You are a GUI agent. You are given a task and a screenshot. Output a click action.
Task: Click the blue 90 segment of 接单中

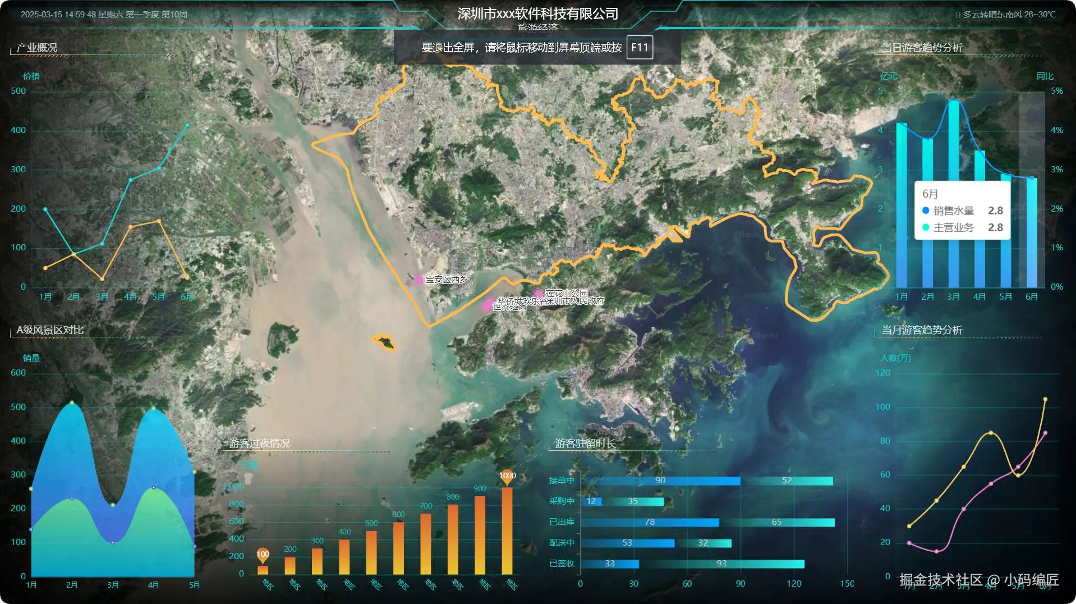(660, 481)
